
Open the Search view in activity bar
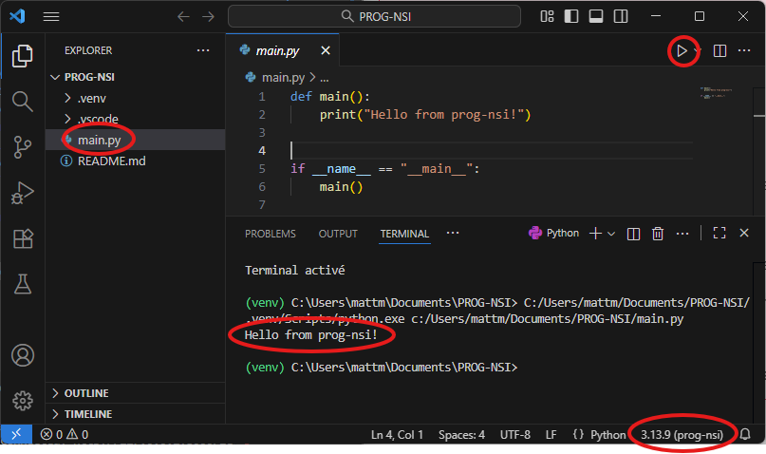(x=22, y=101)
